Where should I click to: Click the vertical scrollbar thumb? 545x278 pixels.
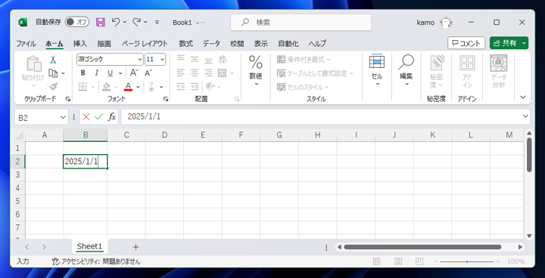[x=529, y=154]
